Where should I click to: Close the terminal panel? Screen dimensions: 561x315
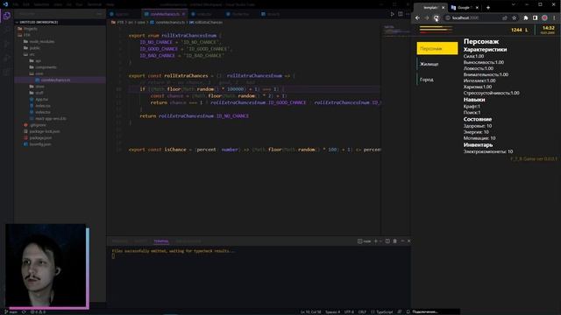point(409,241)
